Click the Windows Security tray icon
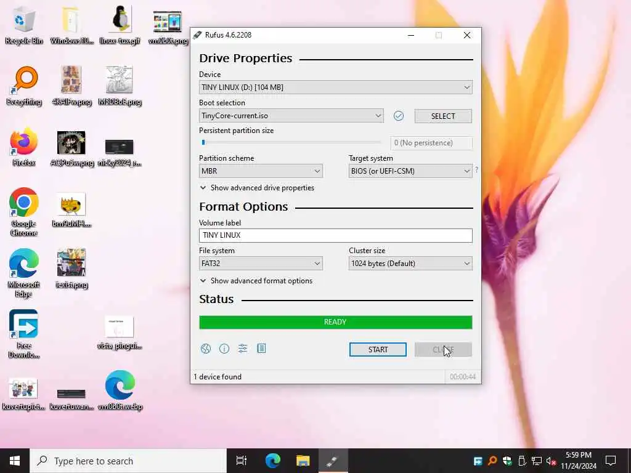This screenshot has width=631, height=473. click(x=507, y=461)
